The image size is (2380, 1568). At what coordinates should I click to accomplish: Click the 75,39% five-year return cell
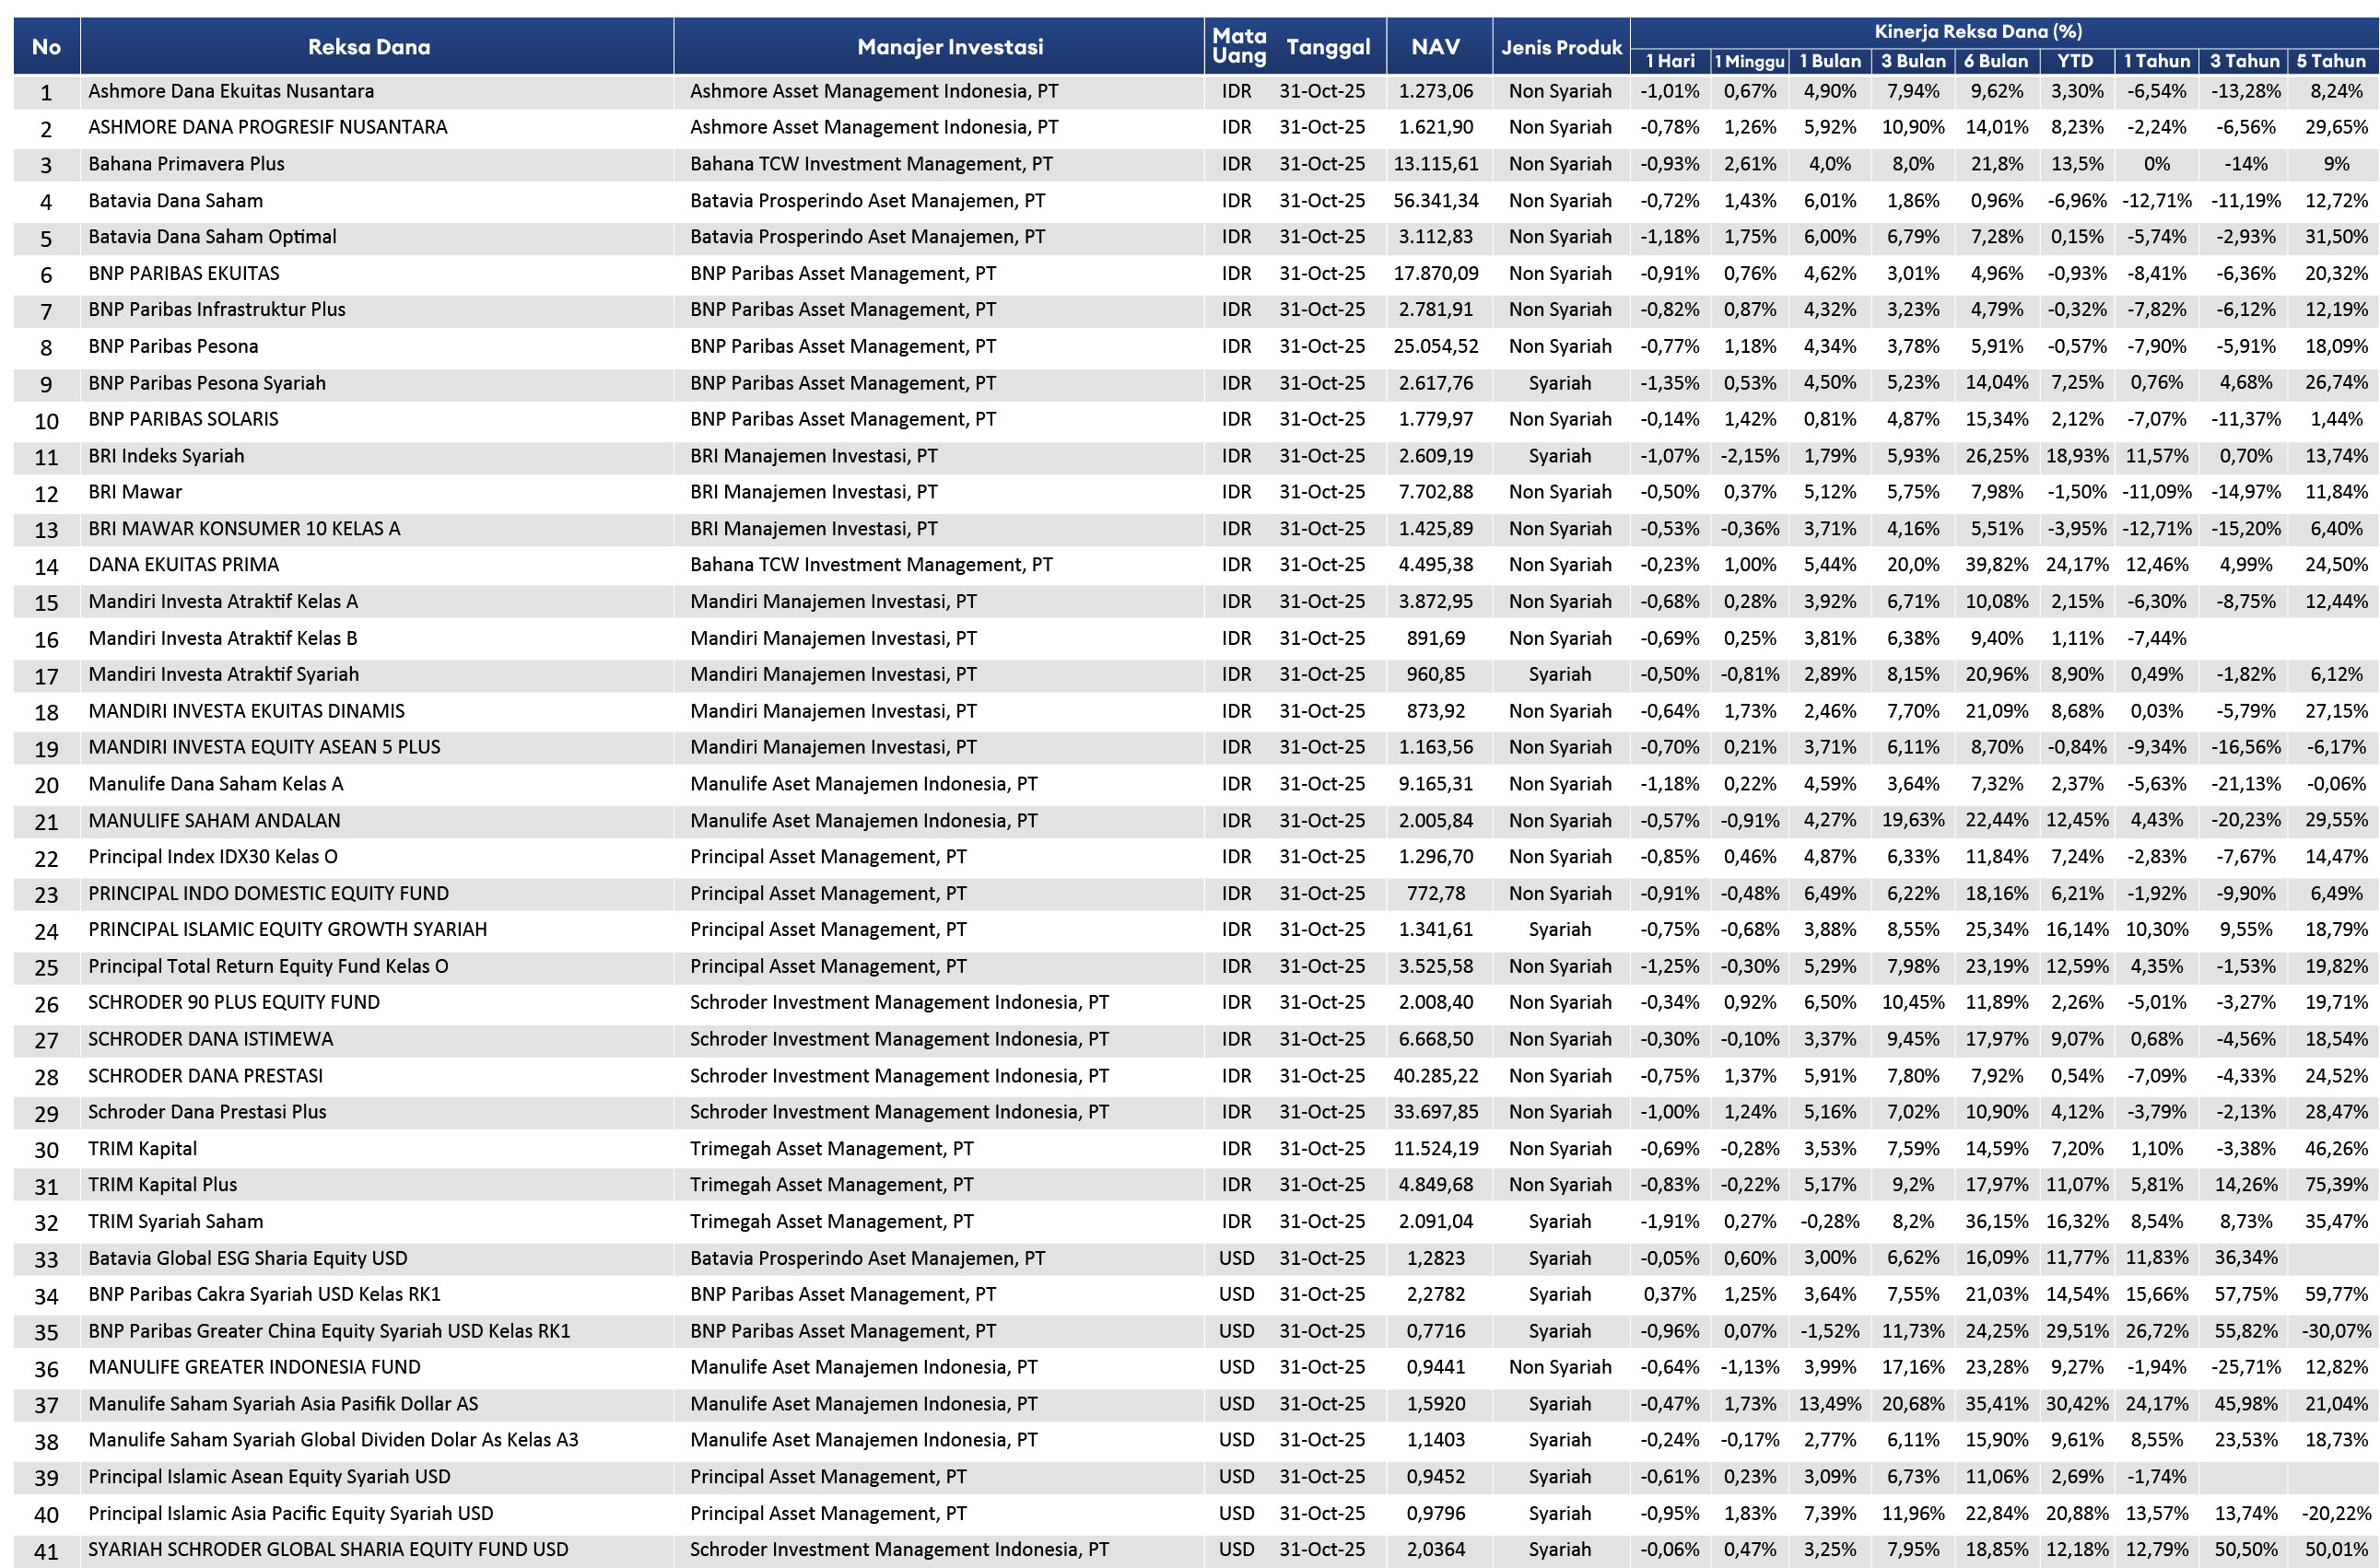(2336, 1184)
